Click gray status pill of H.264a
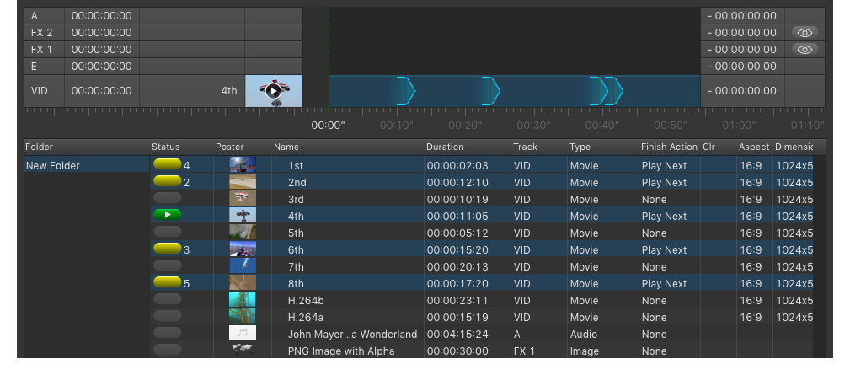 (168, 316)
